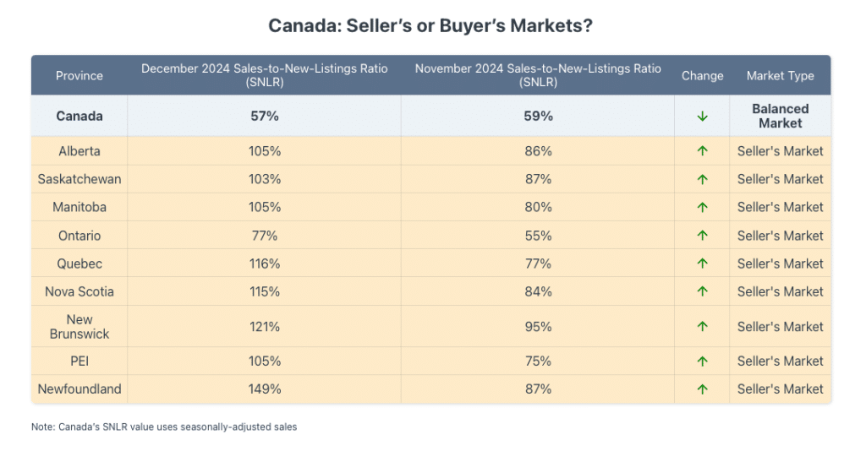Click Ontario's green change arrow

(702, 236)
